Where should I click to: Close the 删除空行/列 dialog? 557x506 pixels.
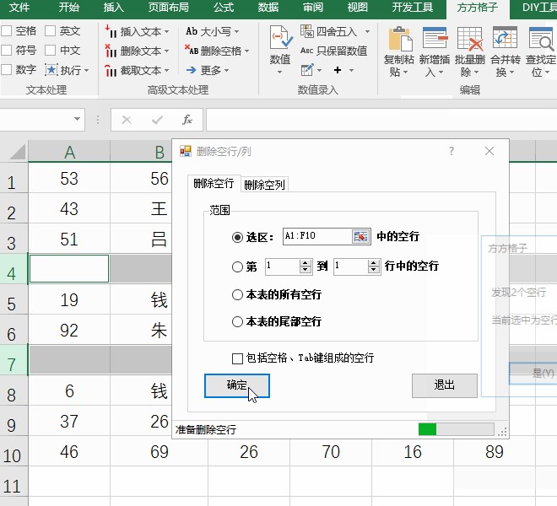(489, 151)
